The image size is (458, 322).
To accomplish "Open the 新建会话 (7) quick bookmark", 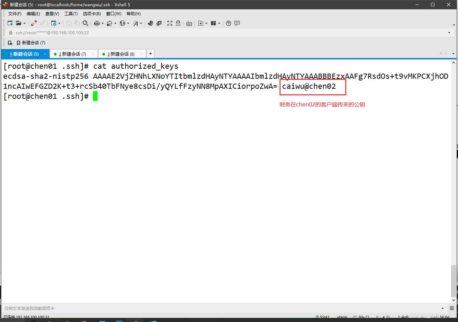I will point(31,43).
